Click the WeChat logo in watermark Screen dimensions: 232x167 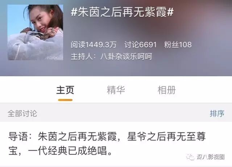pyautogui.click(x=191, y=157)
